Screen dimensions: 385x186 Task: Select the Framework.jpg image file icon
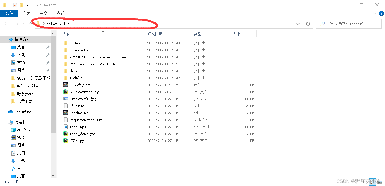[66, 99]
